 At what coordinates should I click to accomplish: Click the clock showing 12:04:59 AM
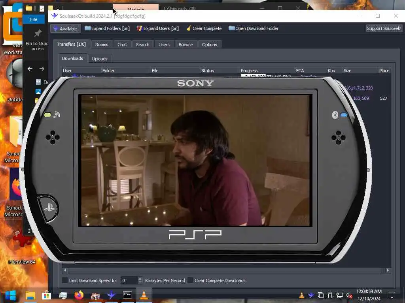(x=369, y=292)
